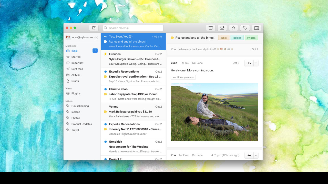Click the Gmail account icon beside nora@nylas.com

click(x=68, y=37)
